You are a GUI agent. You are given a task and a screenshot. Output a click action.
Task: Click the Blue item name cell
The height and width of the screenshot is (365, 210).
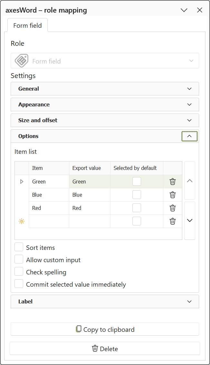click(49, 195)
